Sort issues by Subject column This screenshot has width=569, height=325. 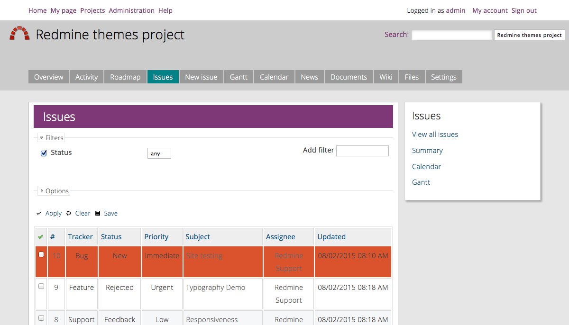(x=198, y=237)
